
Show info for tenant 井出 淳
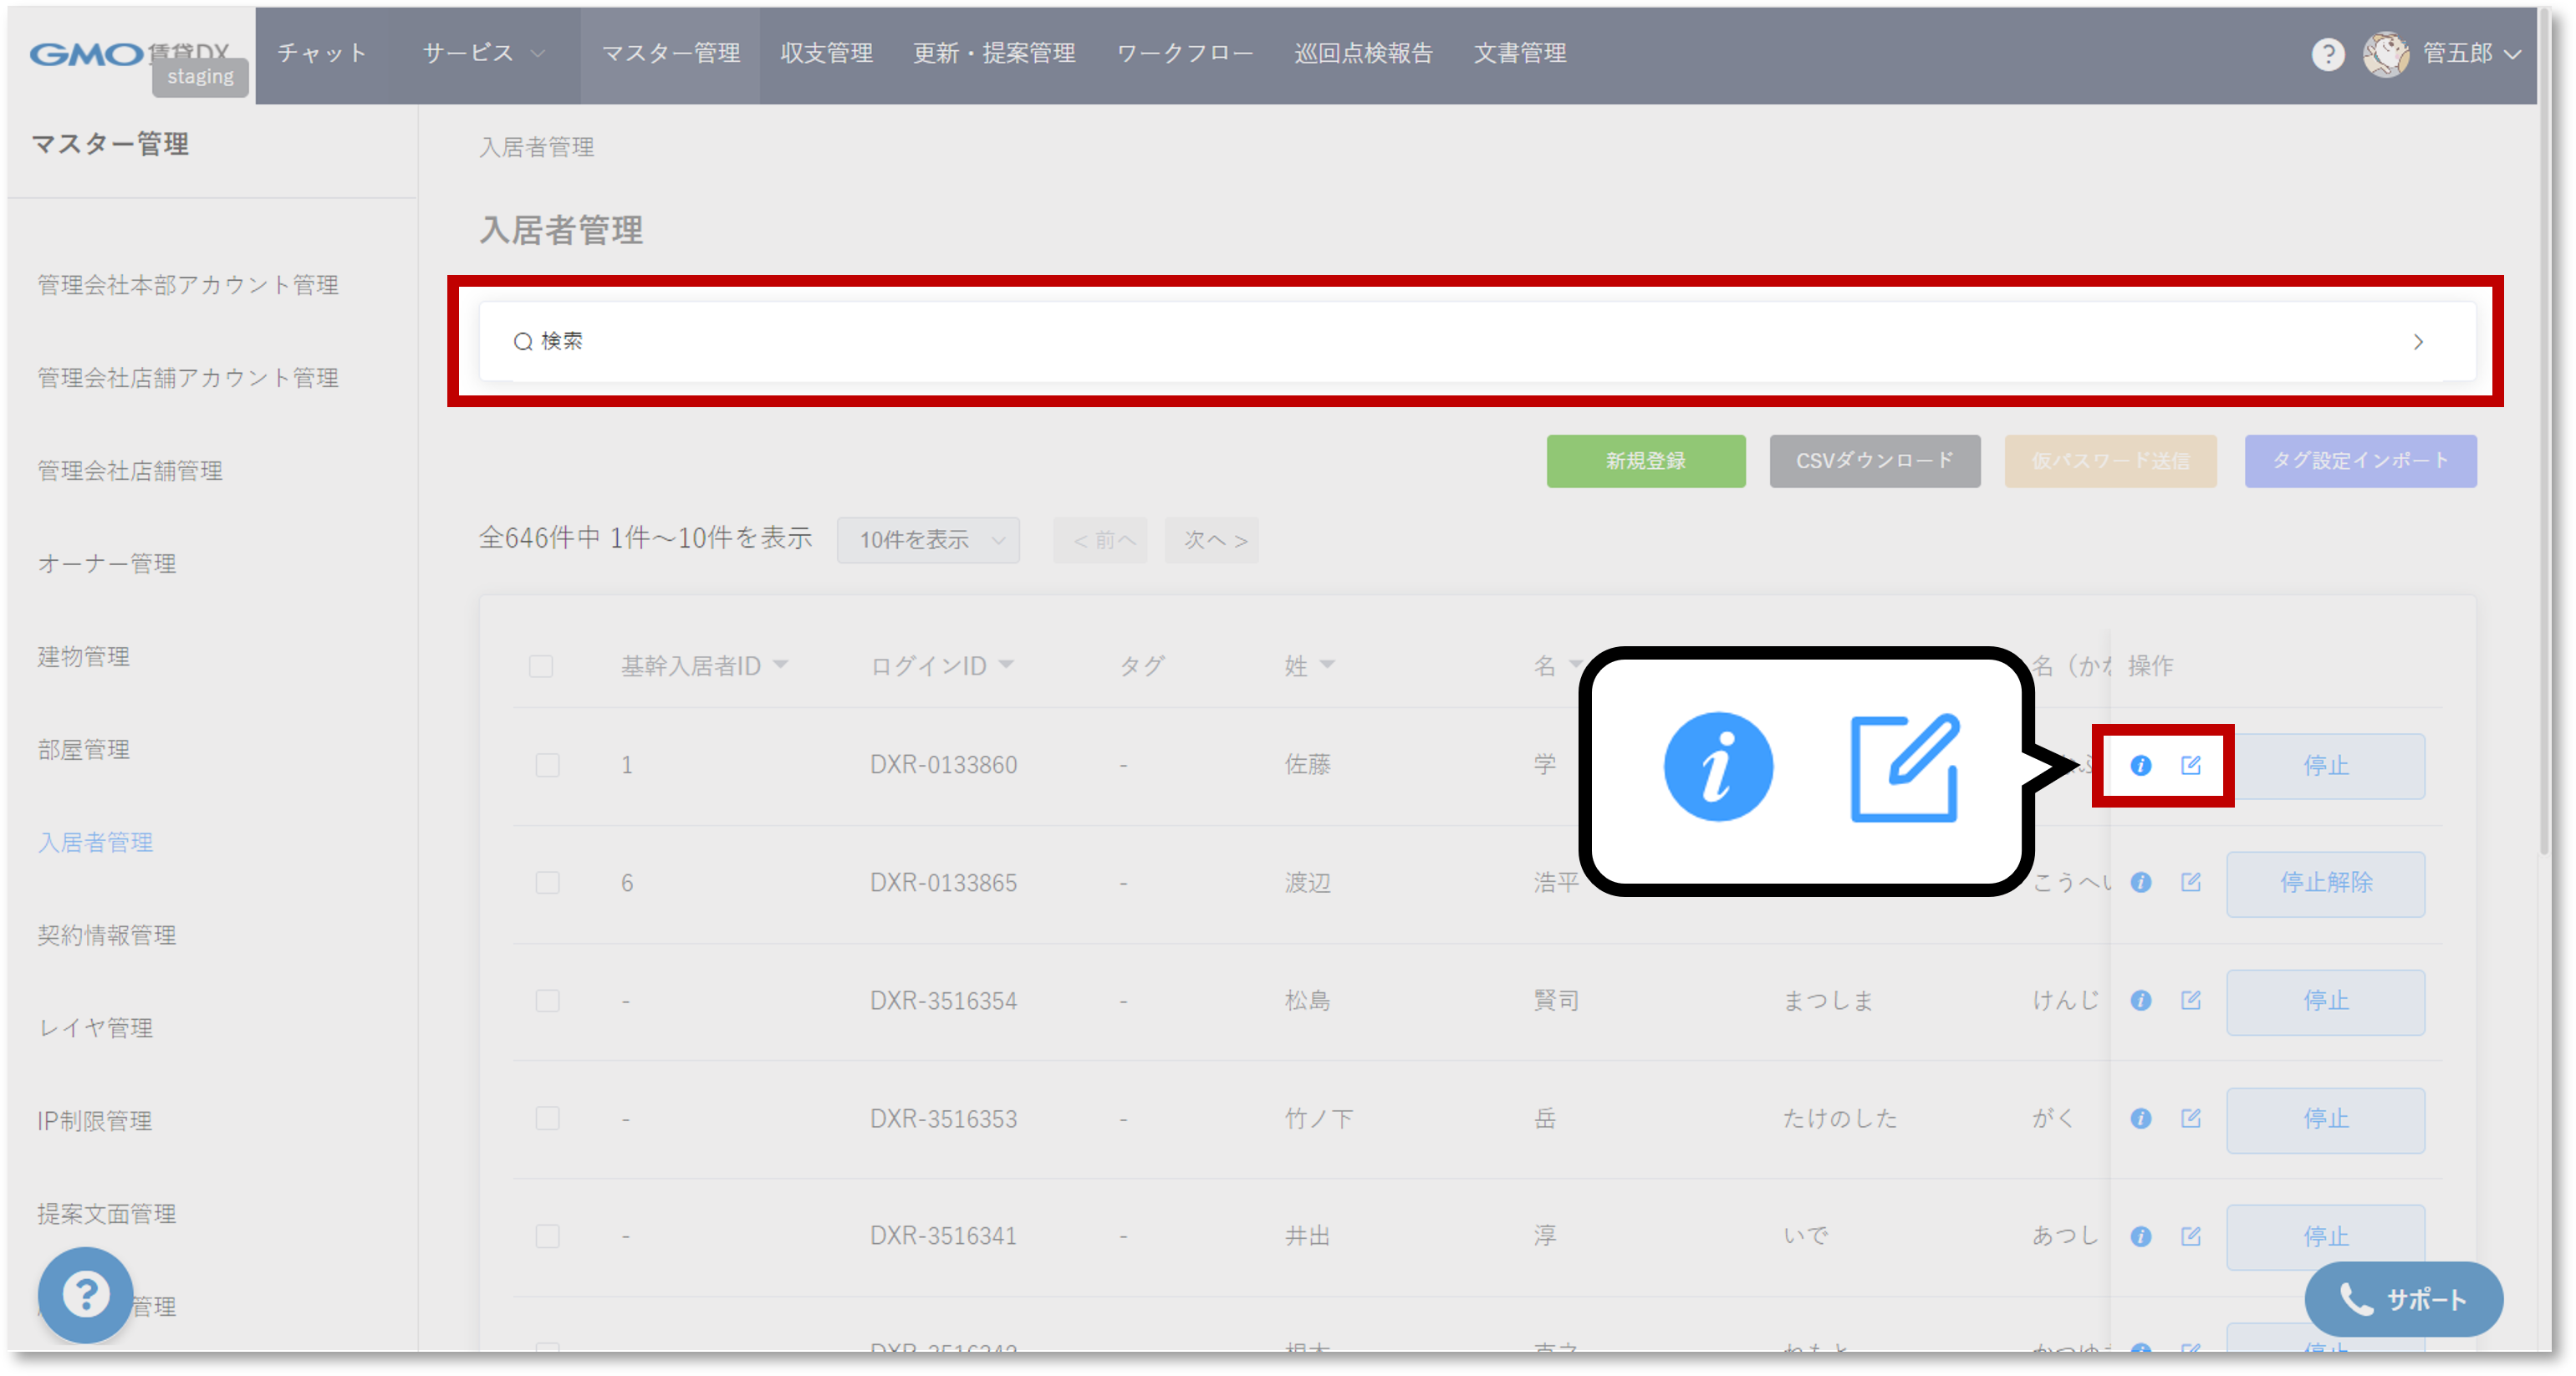pyautogui.click(x=2140, y=1236)
